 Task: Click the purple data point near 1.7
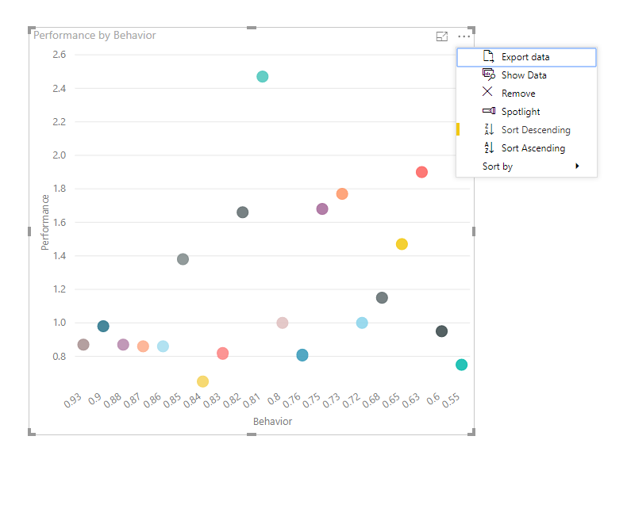[x=322, y=209]
